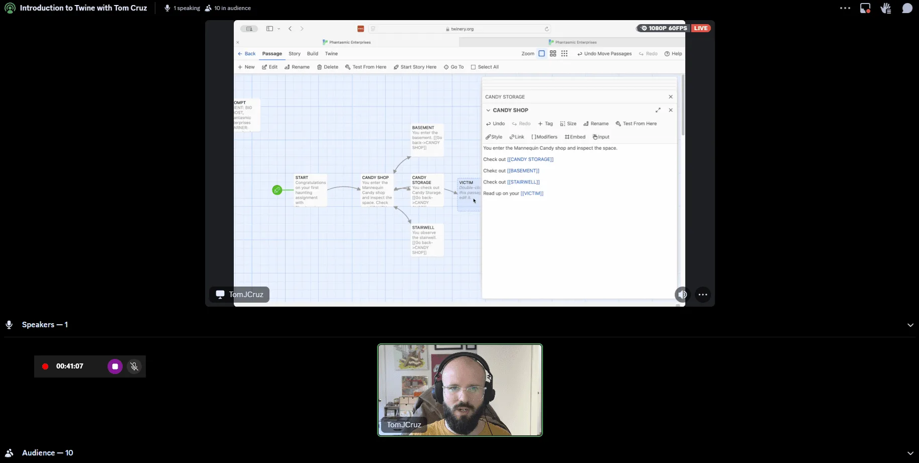
Task: Click Rename in the CANDY SHOP dialog
Action: [596, 124]
